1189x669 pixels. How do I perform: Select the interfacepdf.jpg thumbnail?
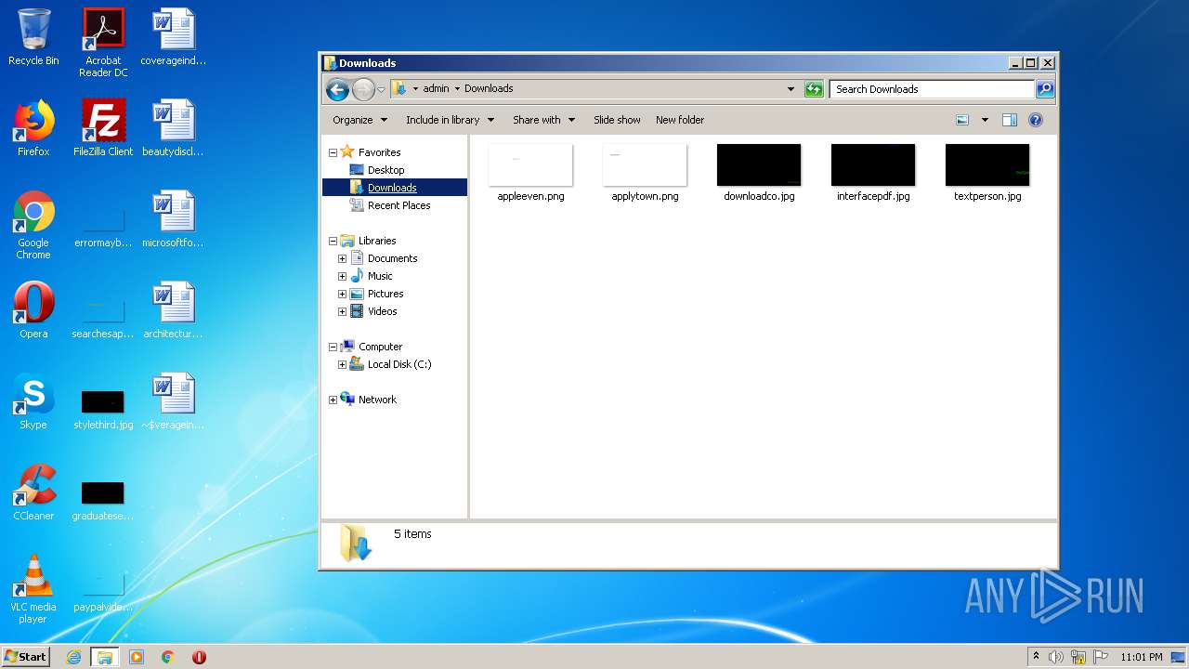[873, 173]
